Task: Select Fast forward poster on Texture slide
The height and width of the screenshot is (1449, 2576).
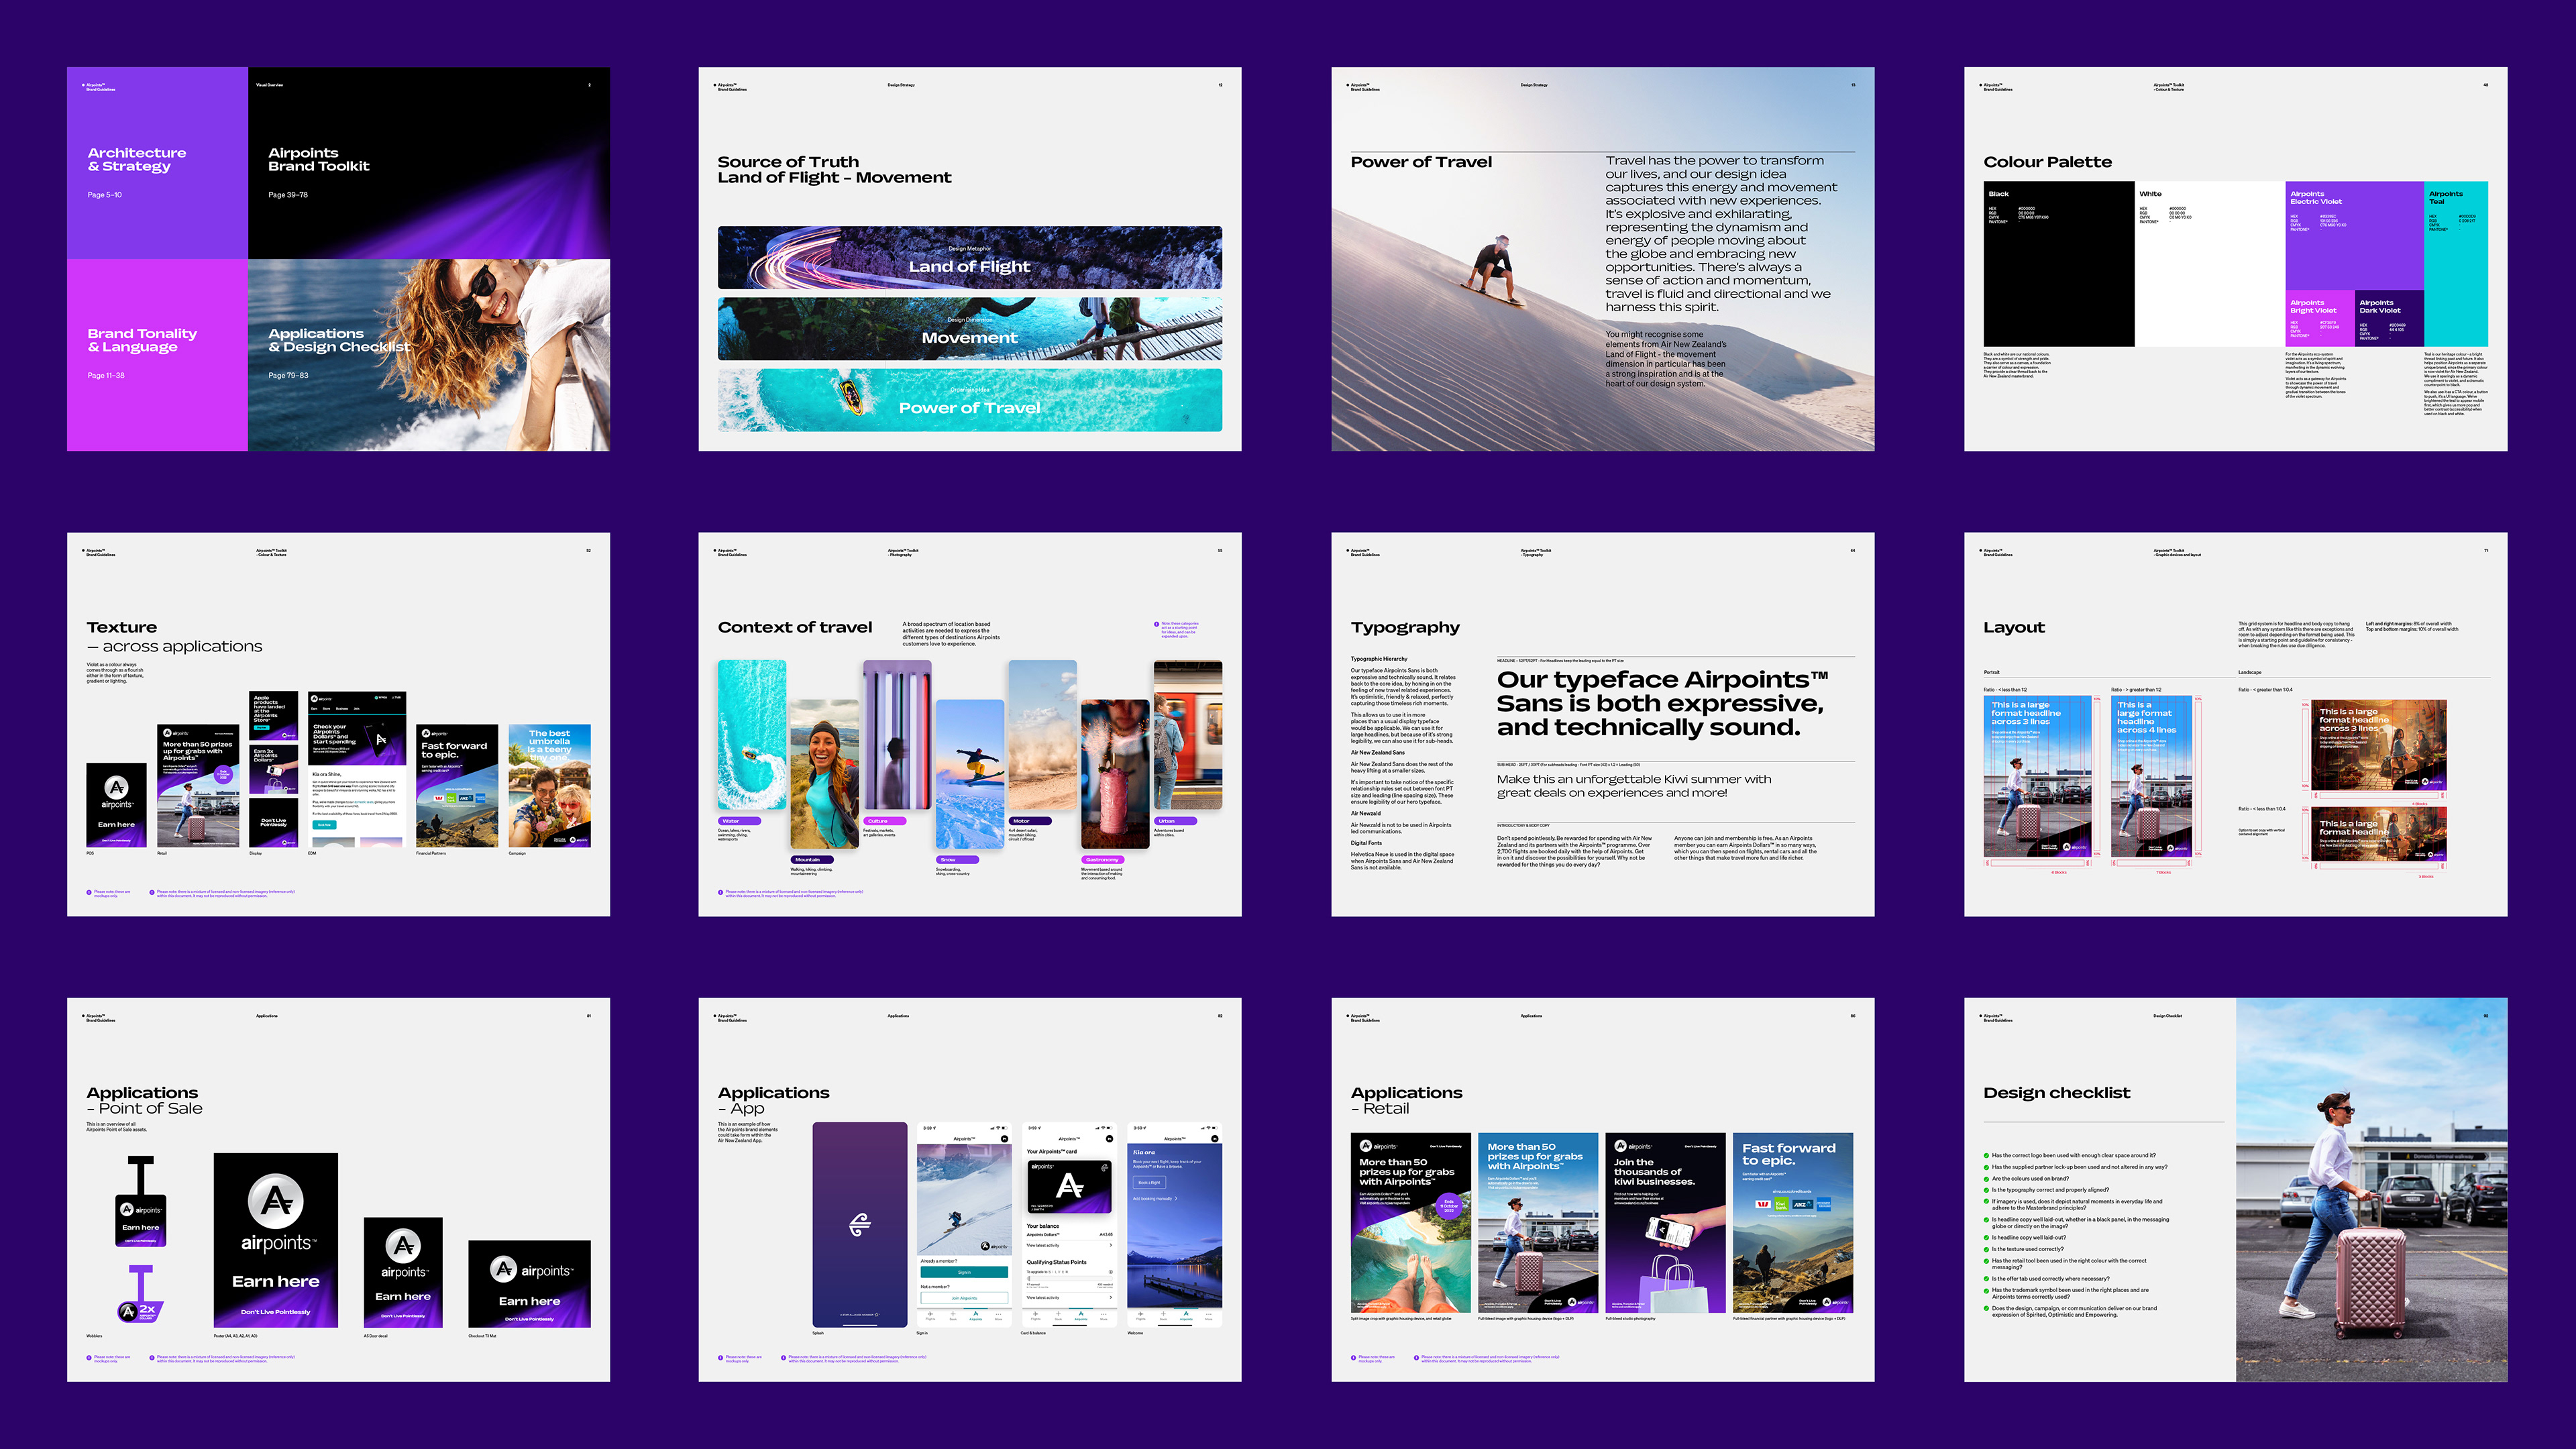Action: pyautogui.click(x=457, y=786)
